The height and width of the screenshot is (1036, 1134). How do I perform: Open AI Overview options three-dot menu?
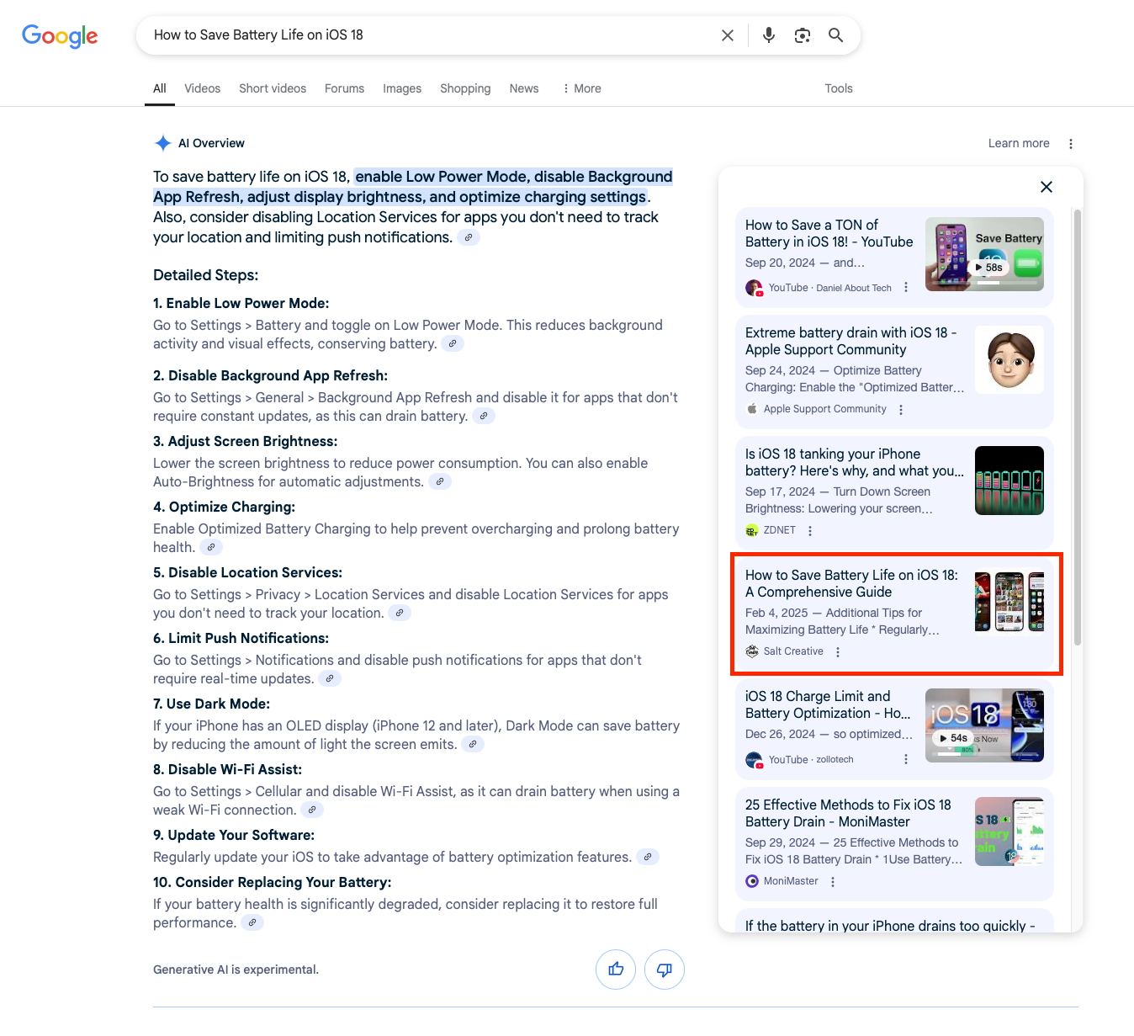pyautogui.click(x=1071, y=144)
